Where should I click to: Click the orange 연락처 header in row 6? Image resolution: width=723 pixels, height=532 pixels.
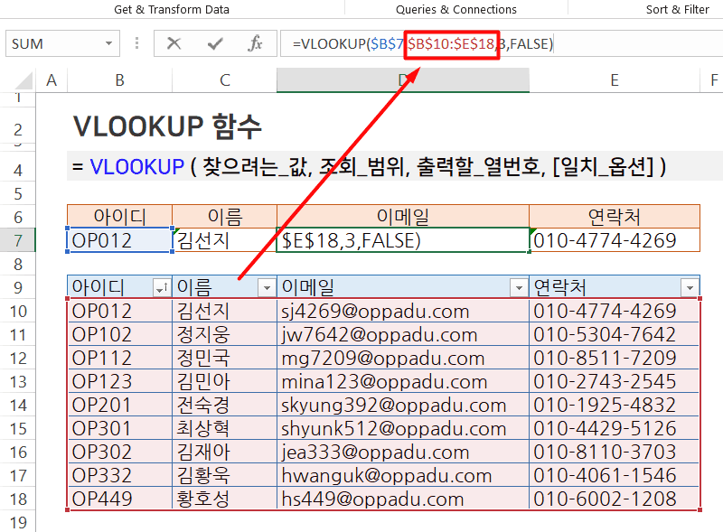pyautogui.click(x=615, y=217)
